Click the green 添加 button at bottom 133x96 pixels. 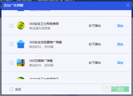point(120,89)
